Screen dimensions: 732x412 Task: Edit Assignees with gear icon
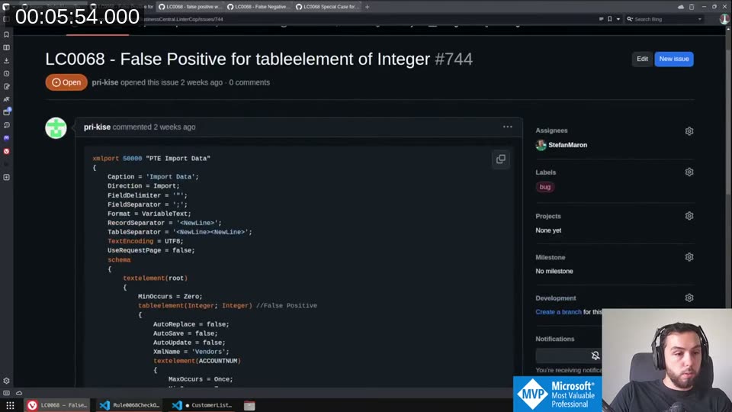[x=689, y=131]
